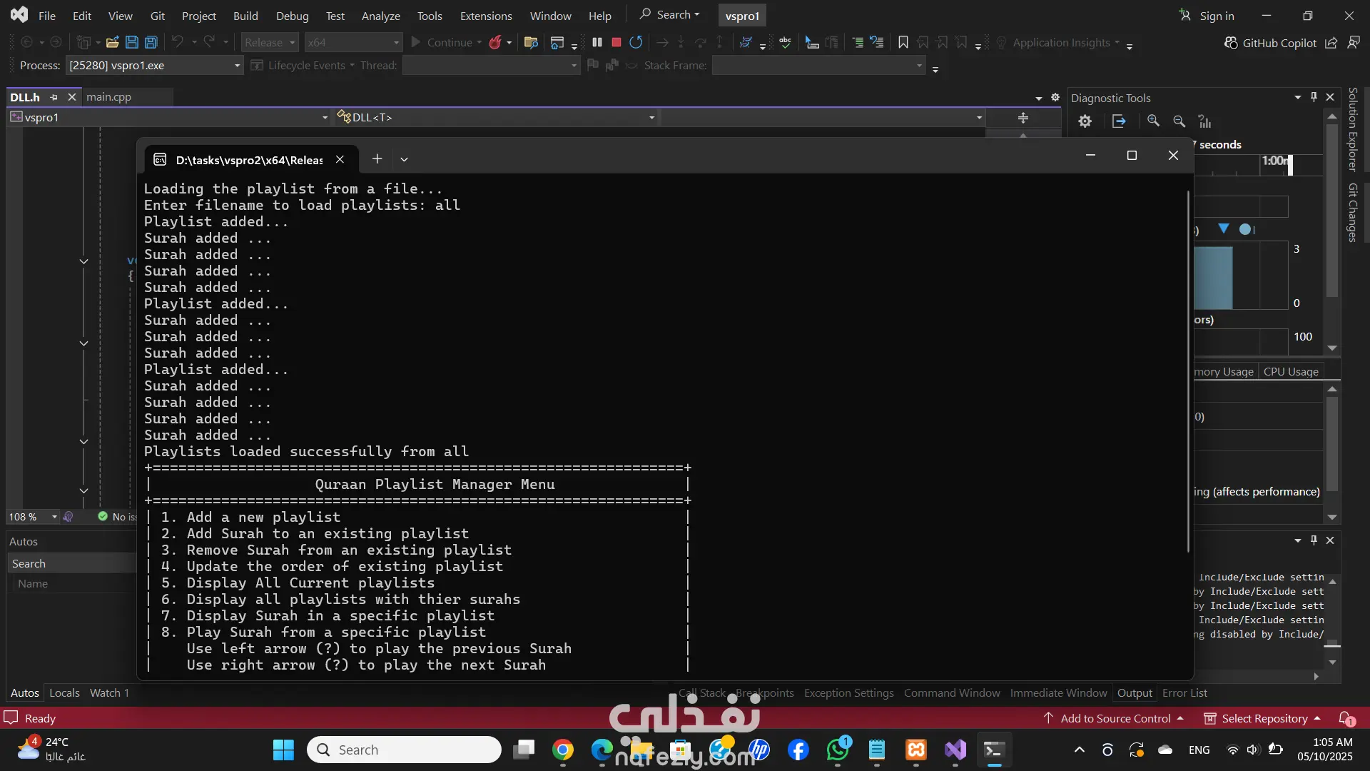Open the DLL<T> class scope dropdown
The image size is (1370, 771).
[x=651, y=117]
